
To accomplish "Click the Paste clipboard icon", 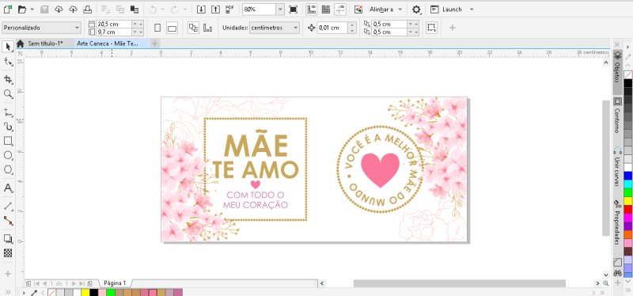I will [135, 9].
